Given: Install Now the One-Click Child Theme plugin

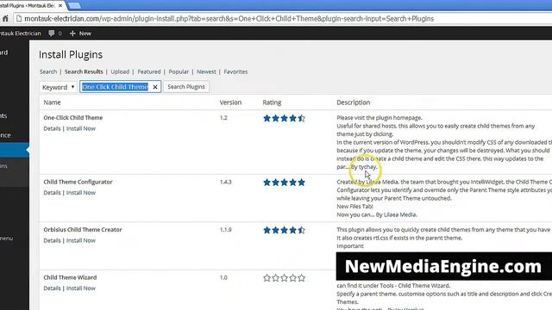Looking at the screenshot, I should [x=81, y=128].
